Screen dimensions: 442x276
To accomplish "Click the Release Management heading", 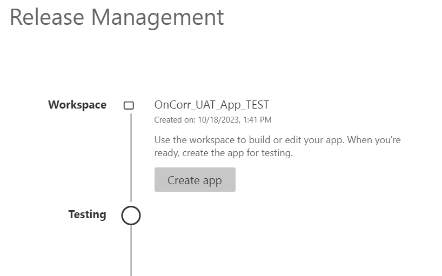I will tap(117, 17).
